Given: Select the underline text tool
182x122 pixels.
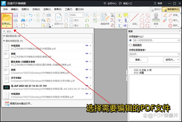Looking at the screenshot, I should click(x=119, y=26).
